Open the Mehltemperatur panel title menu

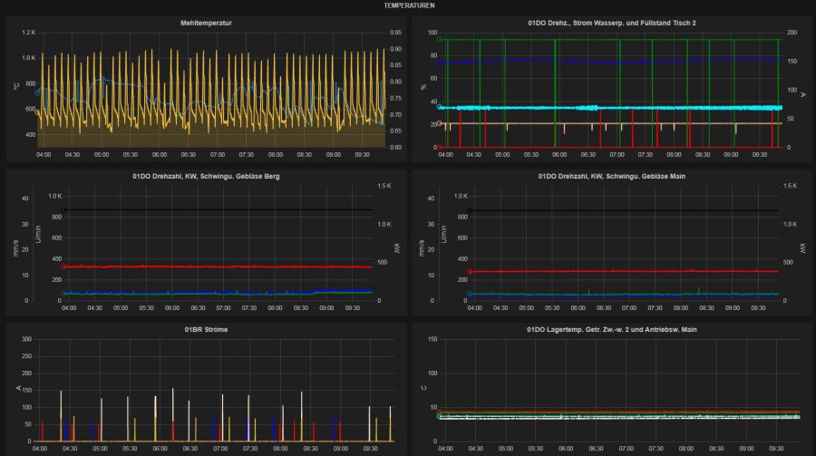click(208, 22)
